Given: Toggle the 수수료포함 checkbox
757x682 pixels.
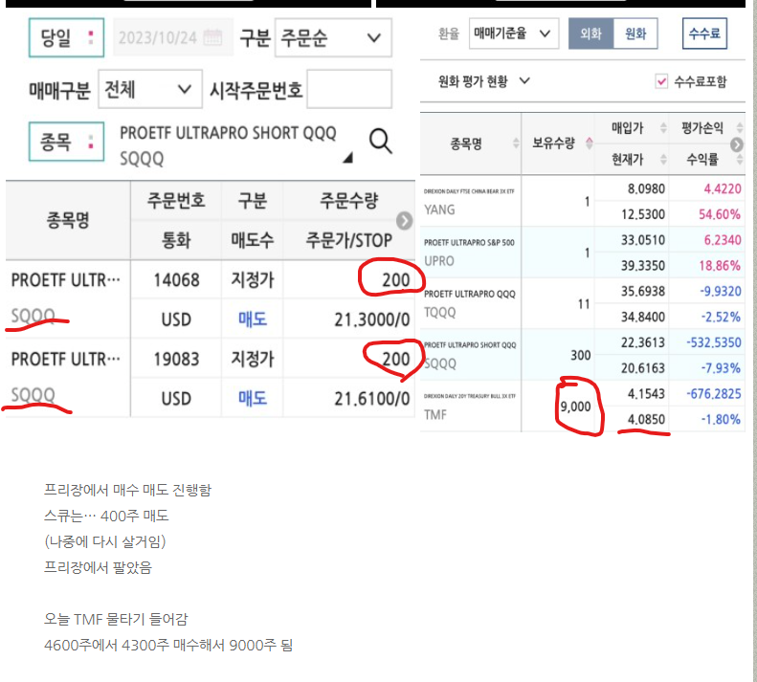Looking at the screenshot, I should [x=661, y=81].
